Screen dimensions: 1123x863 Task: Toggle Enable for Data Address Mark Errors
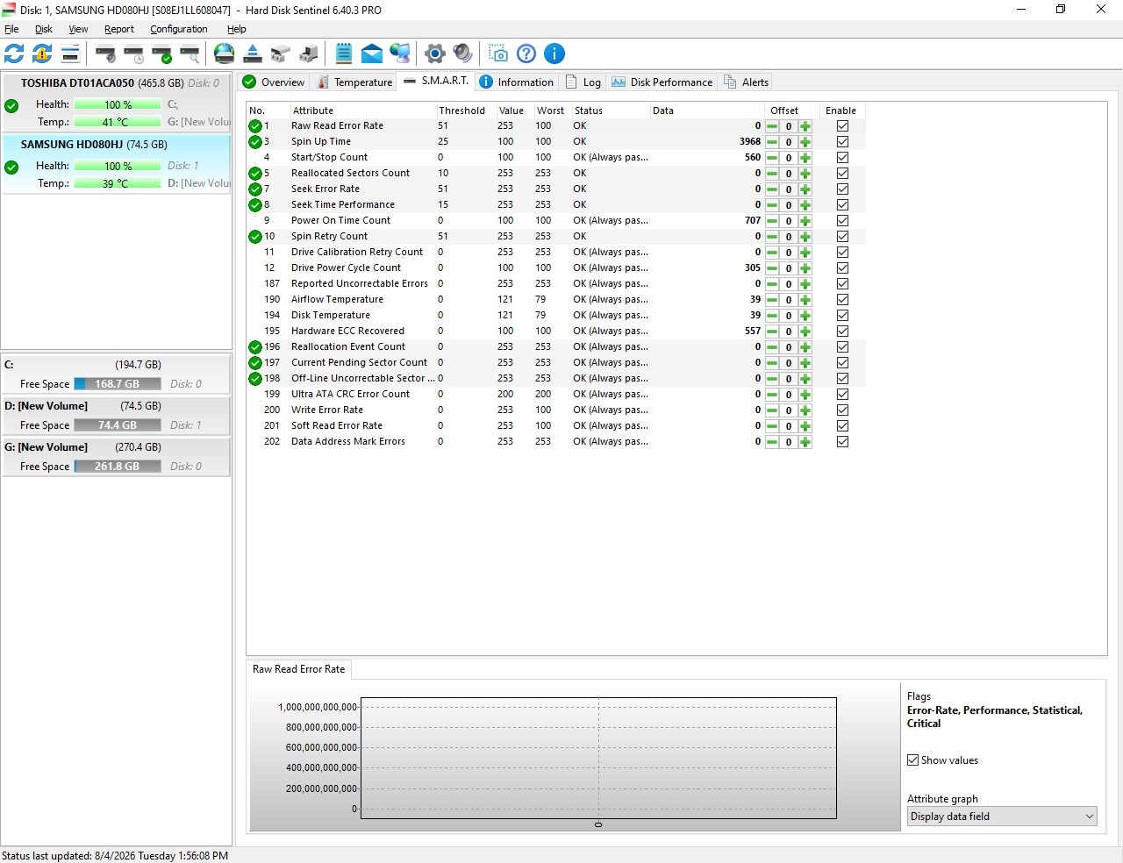point(842,442)
